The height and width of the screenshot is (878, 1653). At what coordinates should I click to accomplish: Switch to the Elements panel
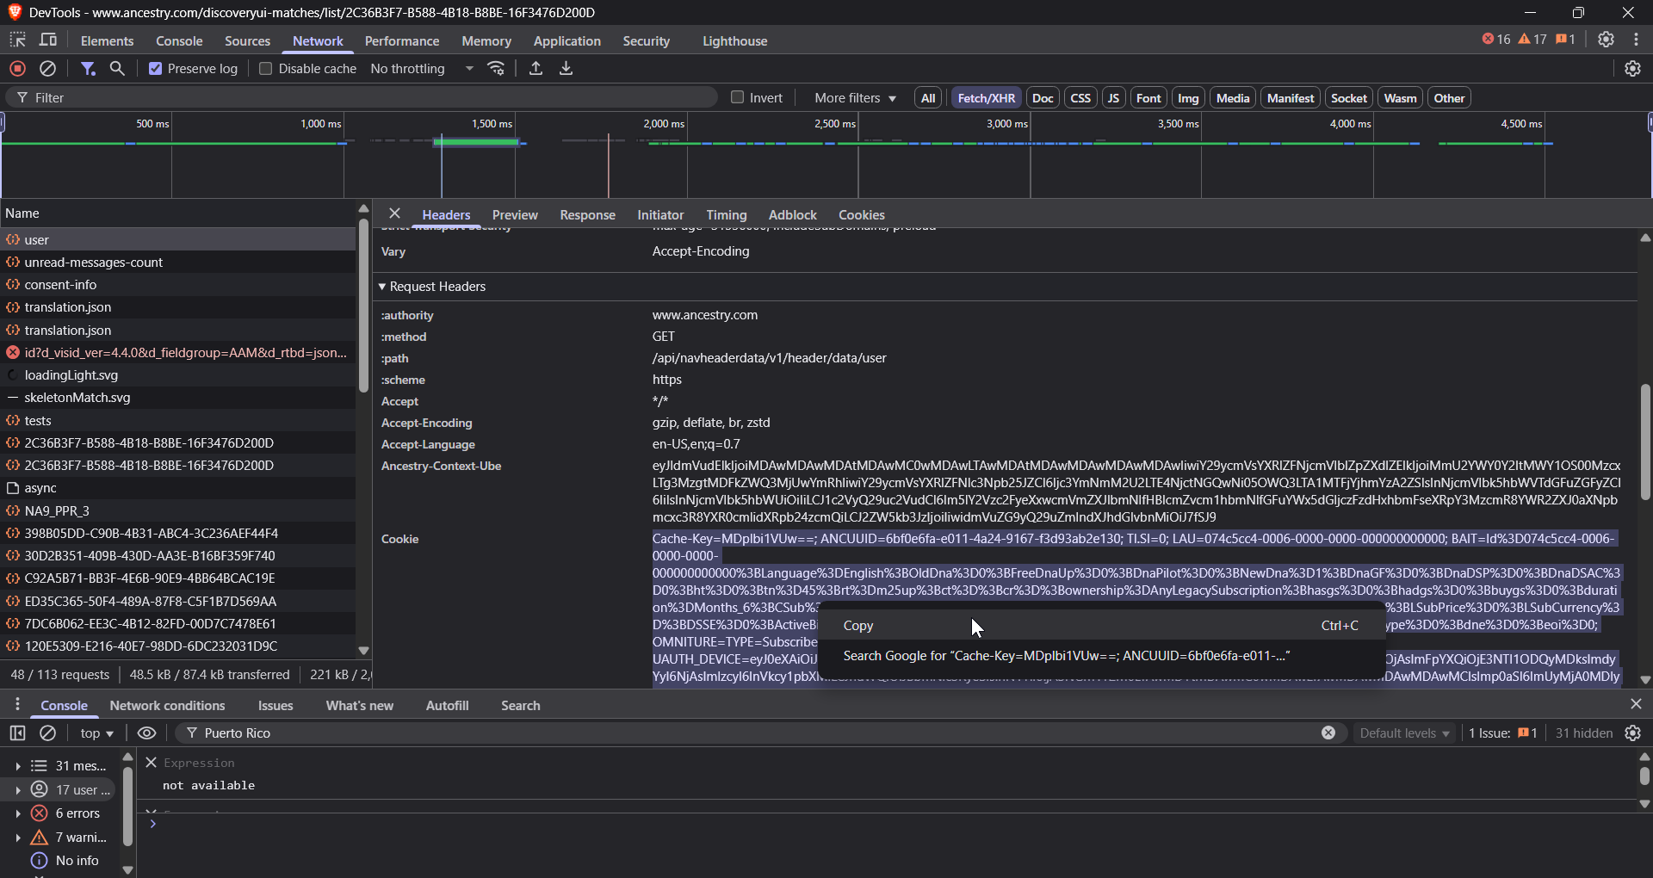click(x=107, y=40)
